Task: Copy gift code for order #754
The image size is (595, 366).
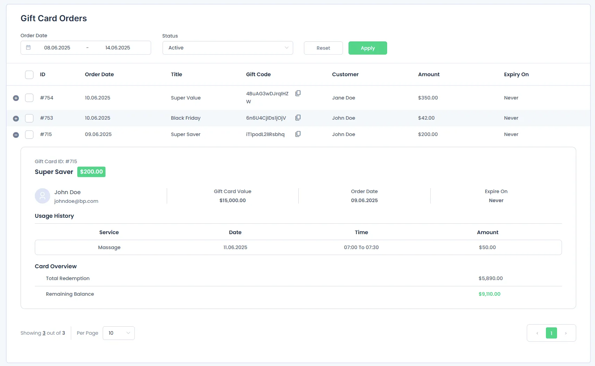Action: coord(298,93)
